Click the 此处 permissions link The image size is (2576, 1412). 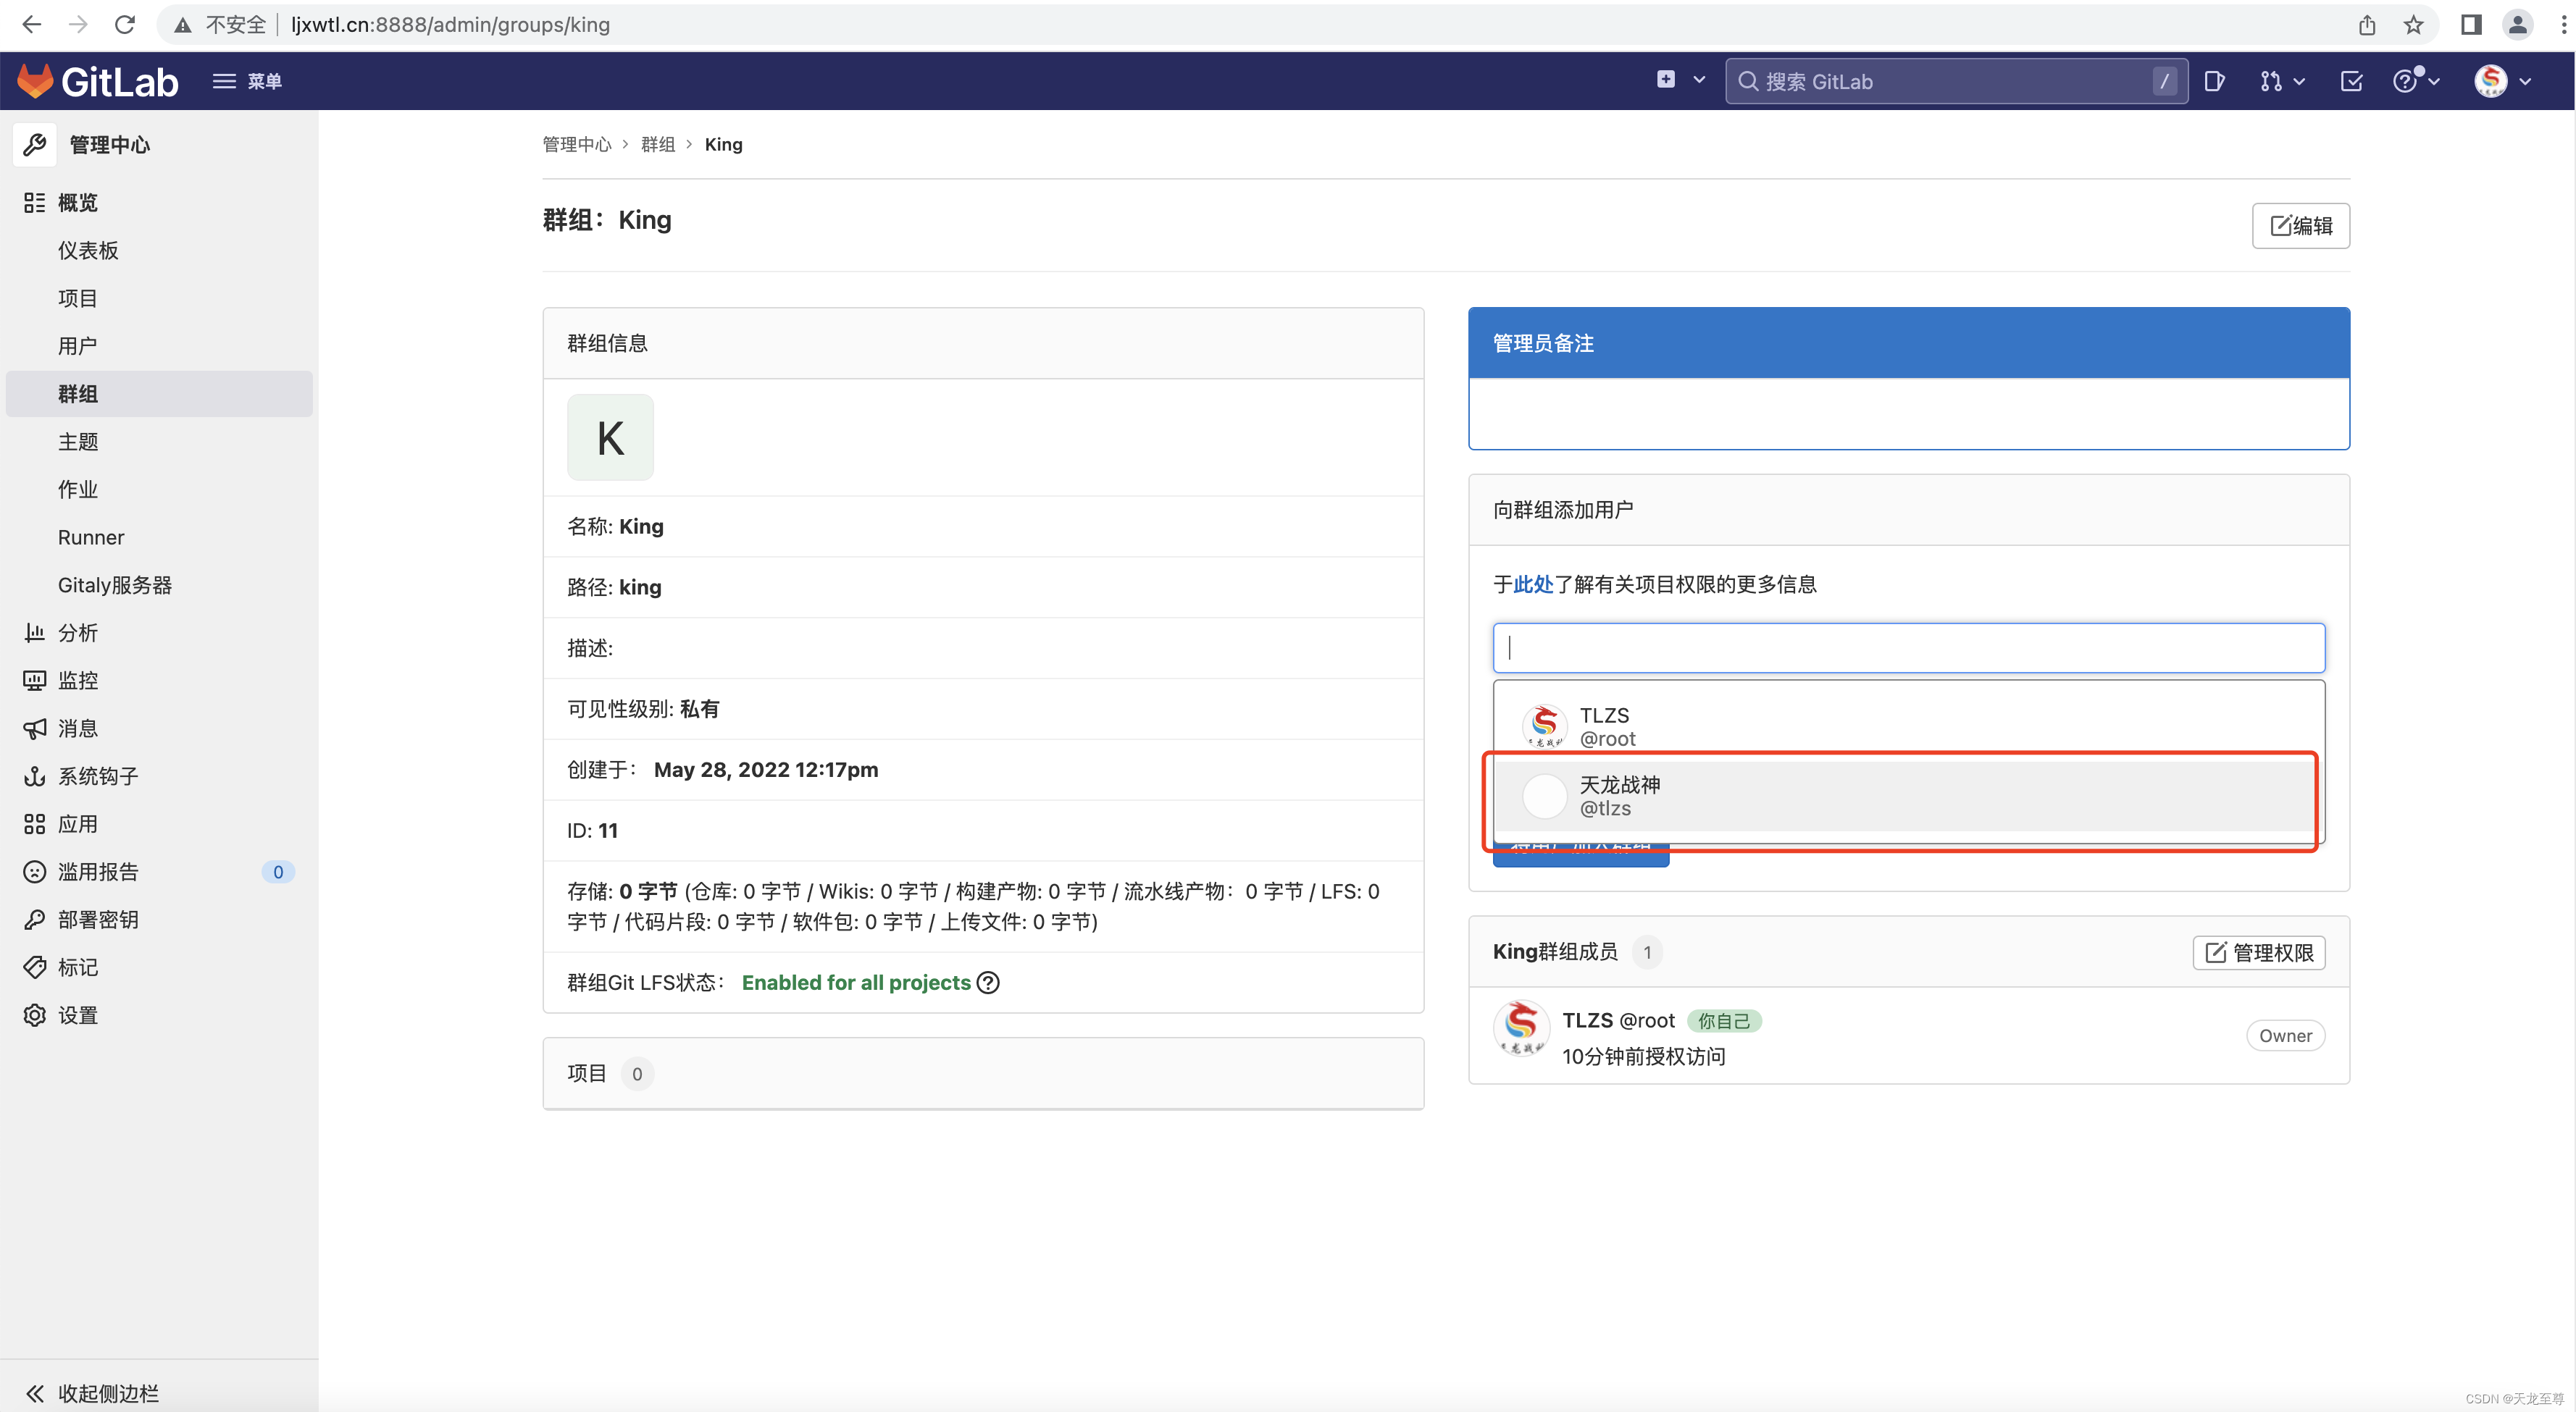tap(1533, 584)
